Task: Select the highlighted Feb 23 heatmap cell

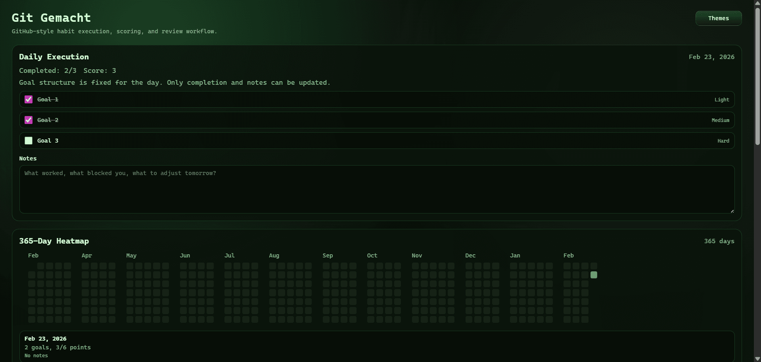Action: tap(594, 274)
